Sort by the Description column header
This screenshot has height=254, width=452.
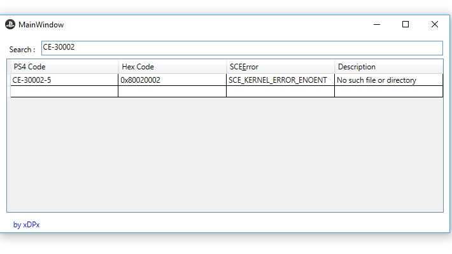click(x=388, y=67)
